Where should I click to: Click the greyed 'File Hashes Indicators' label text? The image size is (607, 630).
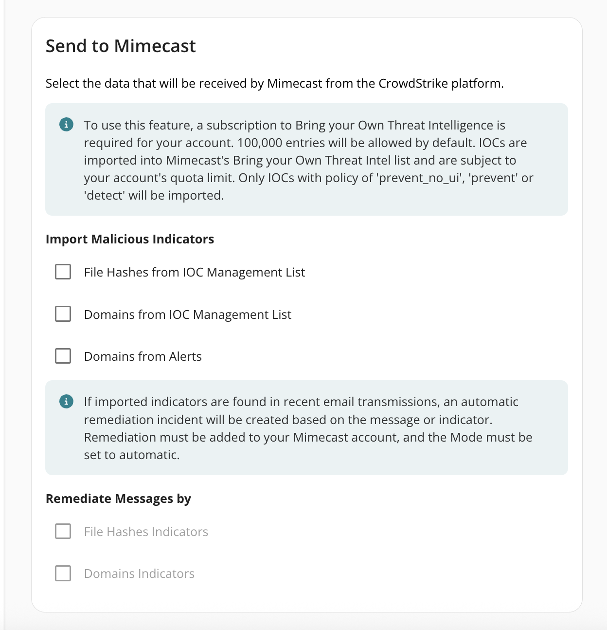coord(146,532)
